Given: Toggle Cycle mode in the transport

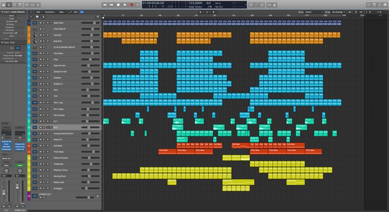Looking at the screenshot, I should click(x=138, y=5).
